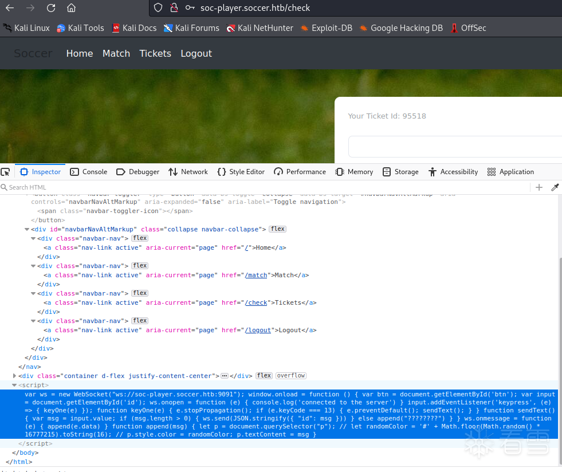Toggle flex badge on navbarNavAltMarkup div

point(278,229)
